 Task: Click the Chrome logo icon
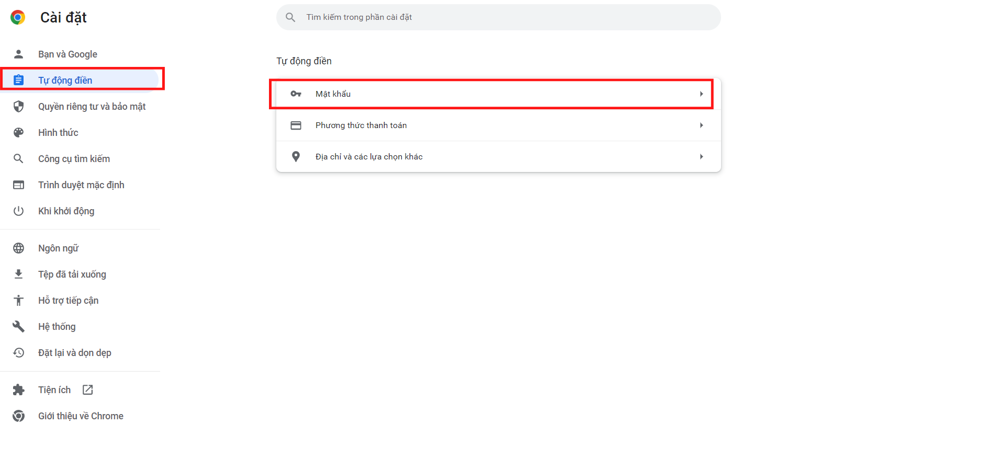(18, 17)
